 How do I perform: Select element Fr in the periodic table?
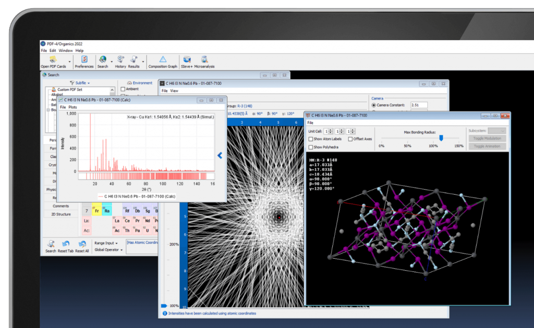[x=96, y=210]
